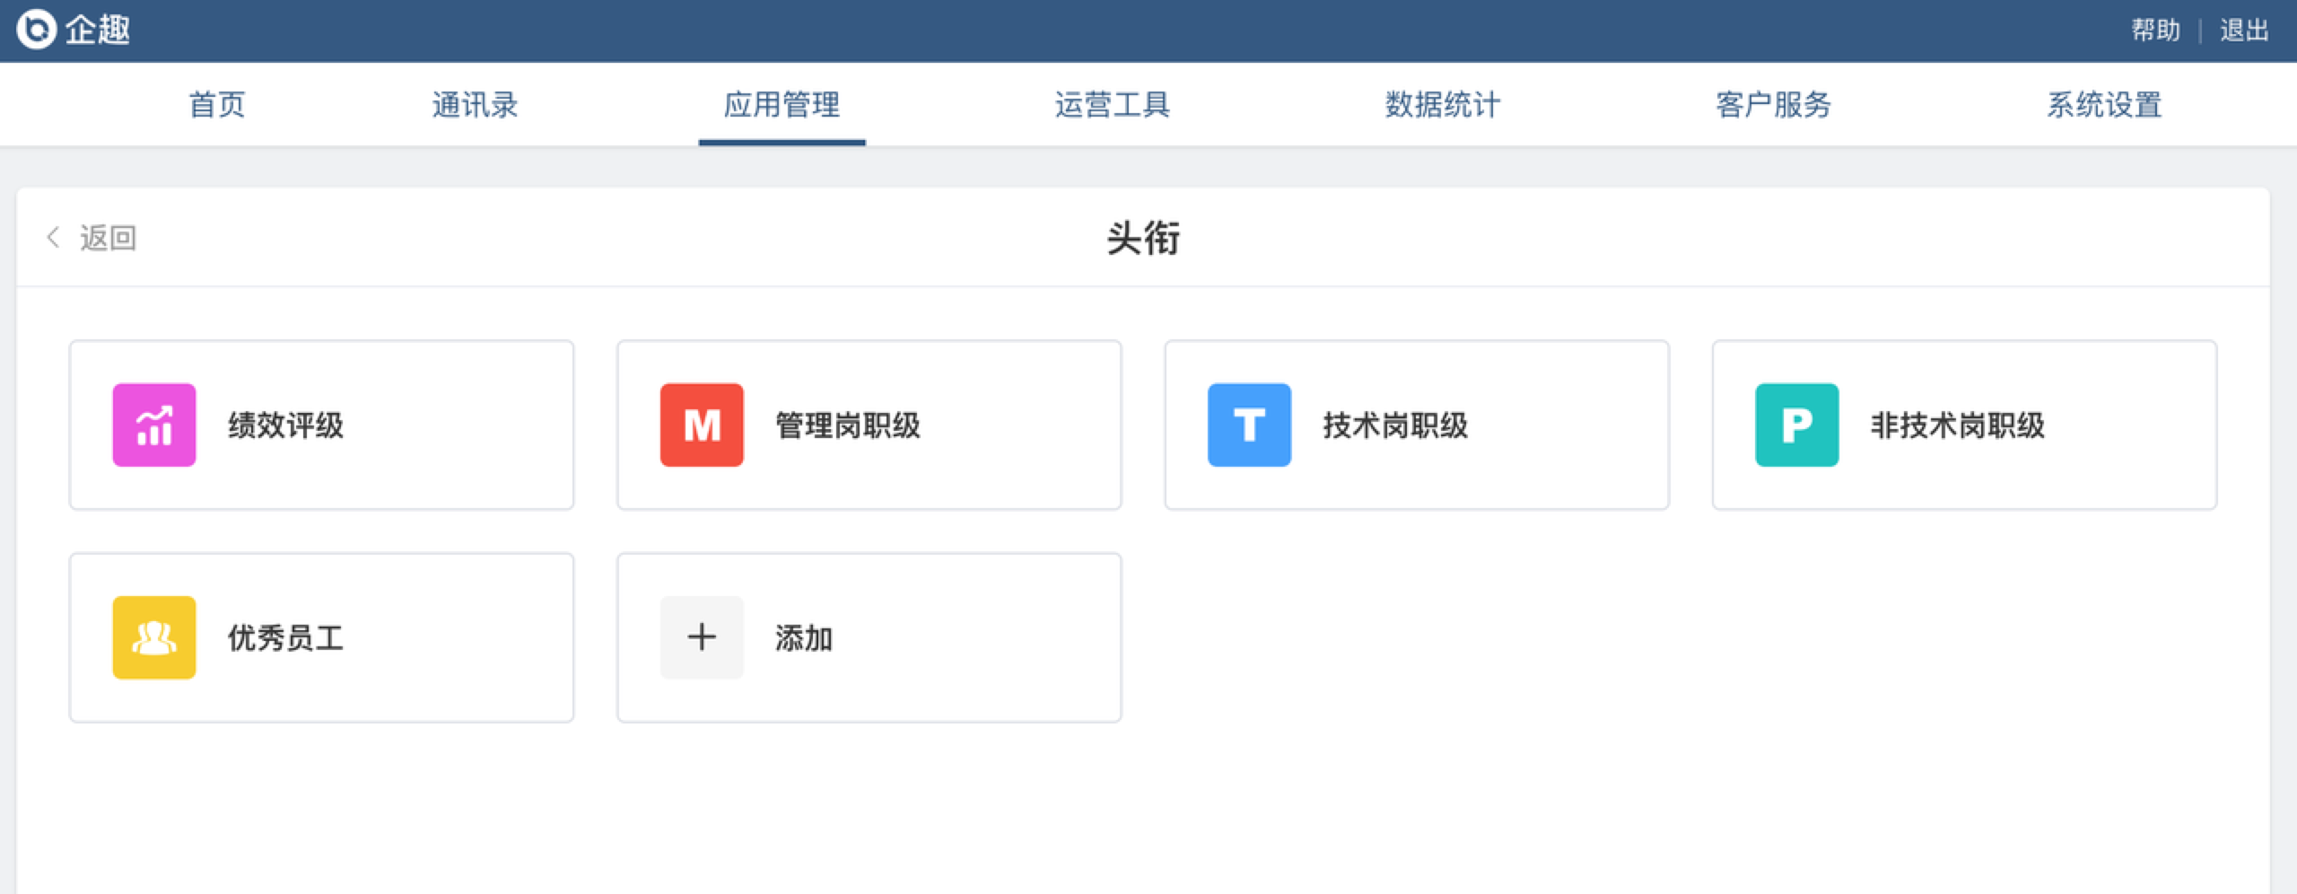Click the 返回 text
The height and width of the screenshot is (894, 2297).
[x=108, y=238]
